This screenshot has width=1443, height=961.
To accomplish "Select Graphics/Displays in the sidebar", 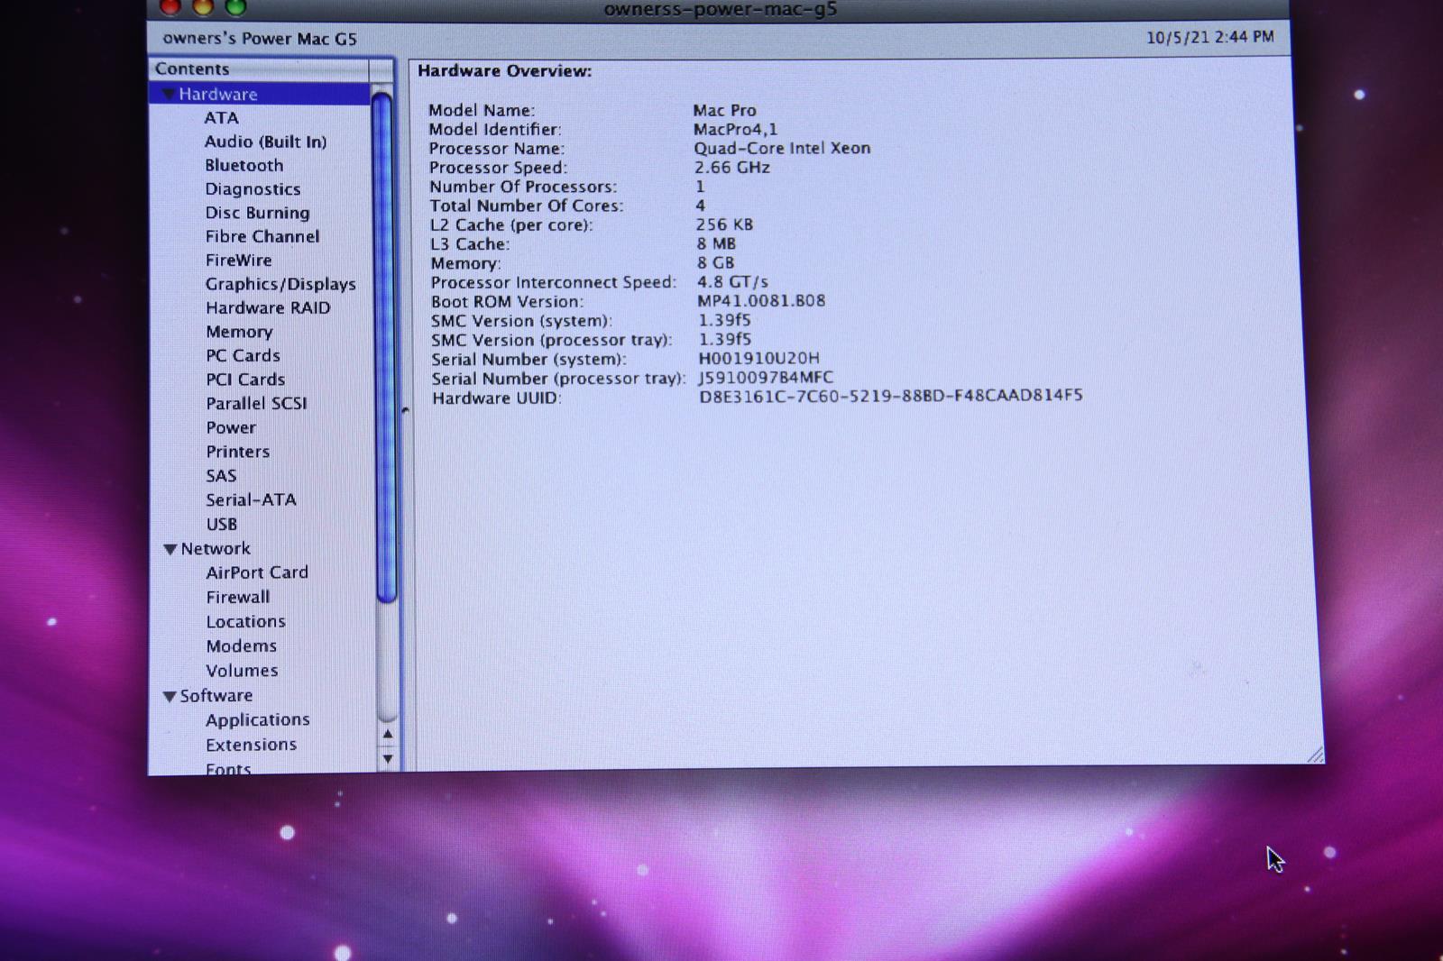I will pos(280,284).
